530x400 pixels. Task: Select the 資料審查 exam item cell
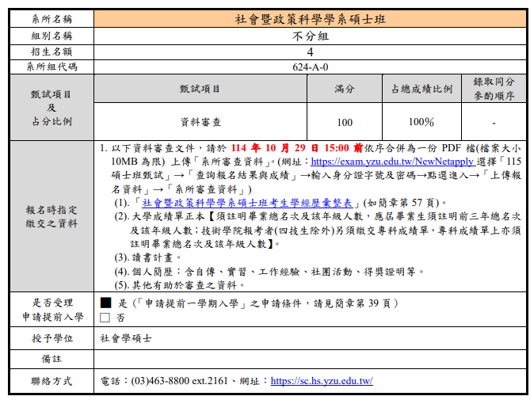click(200, 122)
